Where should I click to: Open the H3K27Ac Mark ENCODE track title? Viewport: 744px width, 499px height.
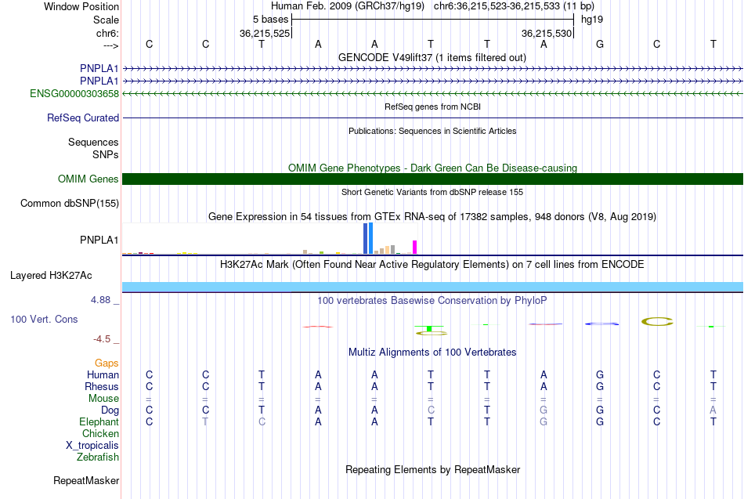(x=432, y=265)
